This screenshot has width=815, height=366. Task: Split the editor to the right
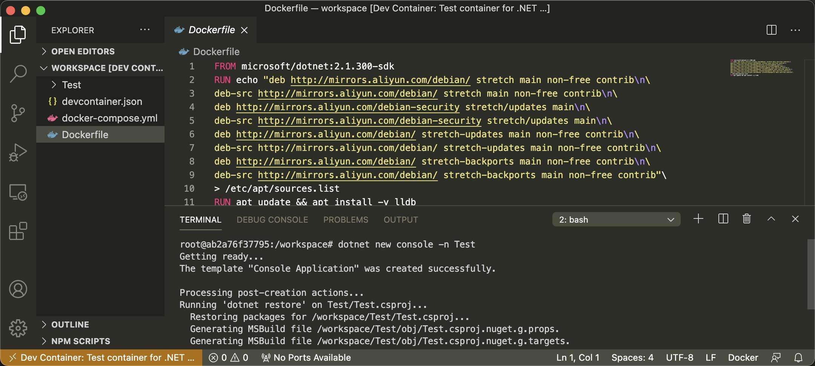[772, 30]
